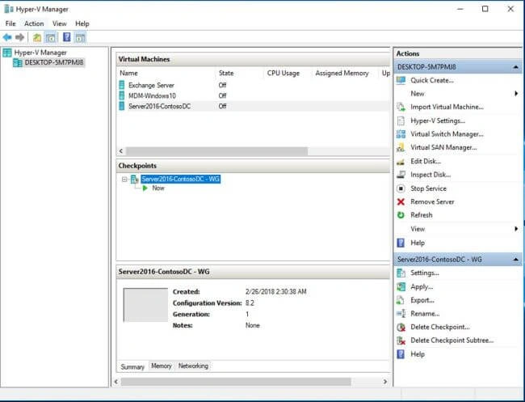Image resolution: width=525 pixels, height=402 pixels.
Task: Click the checkpoint Settings icon
Action: point(401,273)
